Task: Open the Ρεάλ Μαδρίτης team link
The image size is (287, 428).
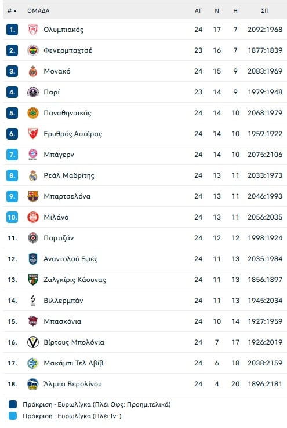Action: [x=69, y=175]
